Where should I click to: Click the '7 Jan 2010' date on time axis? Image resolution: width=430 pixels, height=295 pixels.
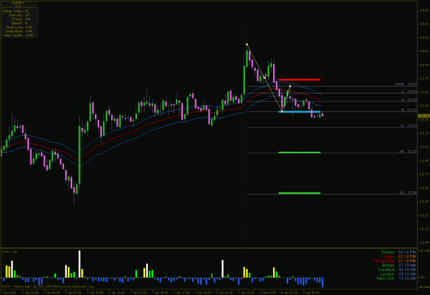(8, 292)
